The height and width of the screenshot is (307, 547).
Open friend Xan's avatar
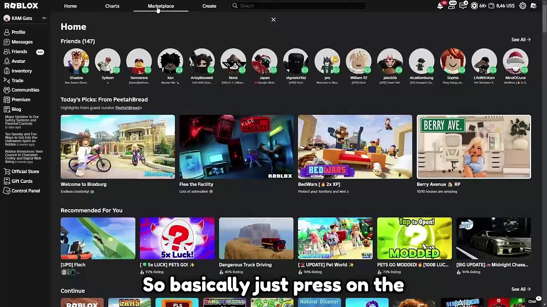(x=171, y=61)
